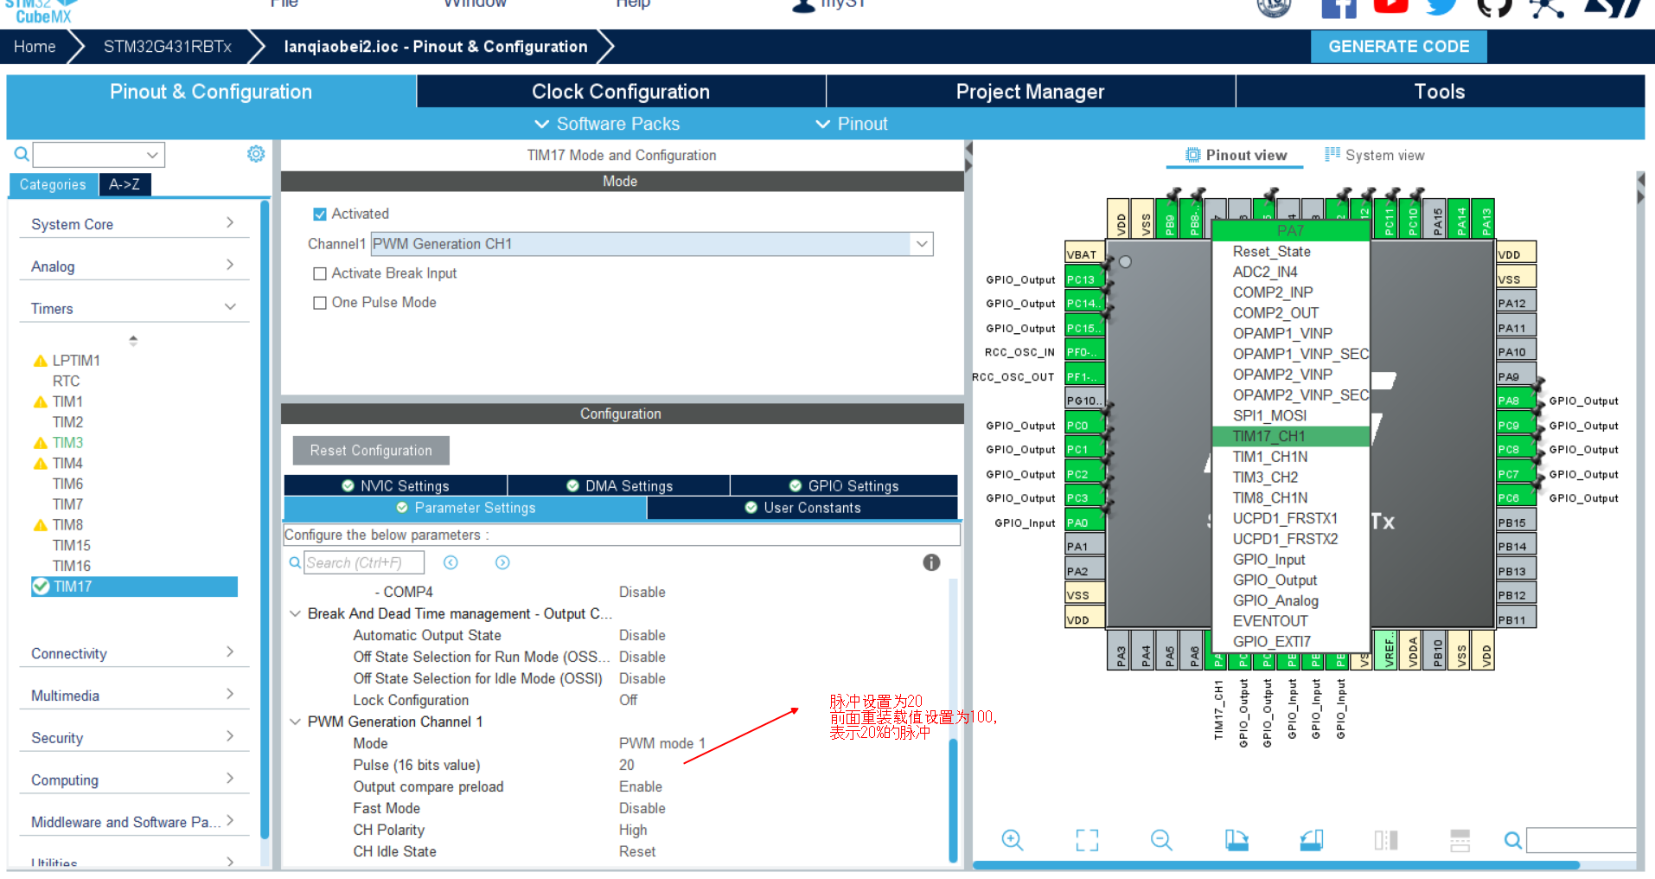Click the Pulse (16 bits value) 20 field
The image size is (1655, 879).
[x=626, y=765]
